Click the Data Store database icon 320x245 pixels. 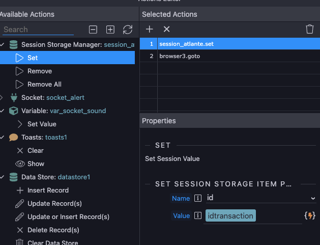13,177
